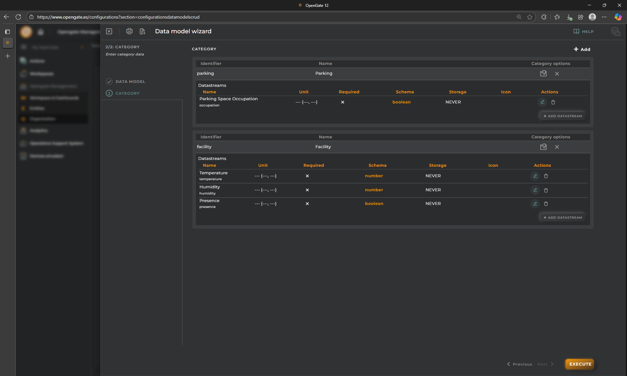Screen dimensions: 627x376
Task: Close the Data model wizard panel
Action: point(109,31)
